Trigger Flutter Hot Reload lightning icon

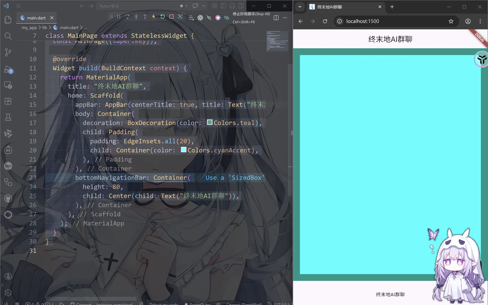coord(154,17)
